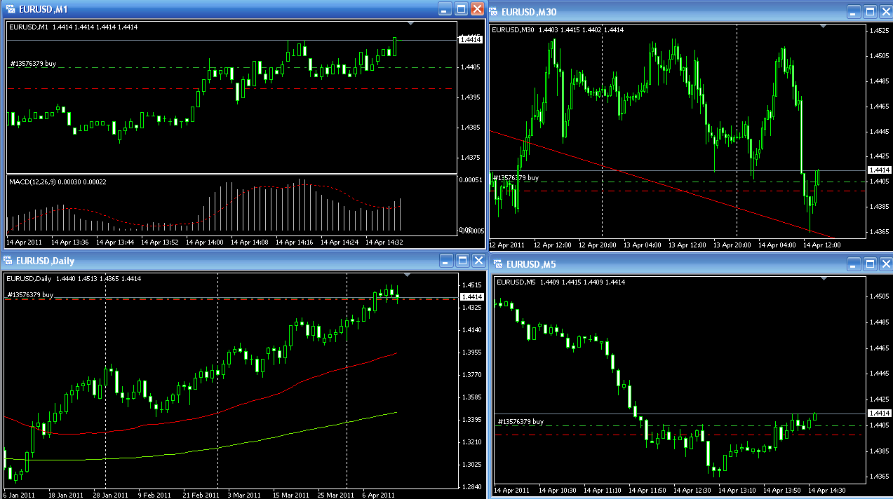Click the 1.4414 current price tag in Daily chart
893x499 pixels.
point(472,297)
